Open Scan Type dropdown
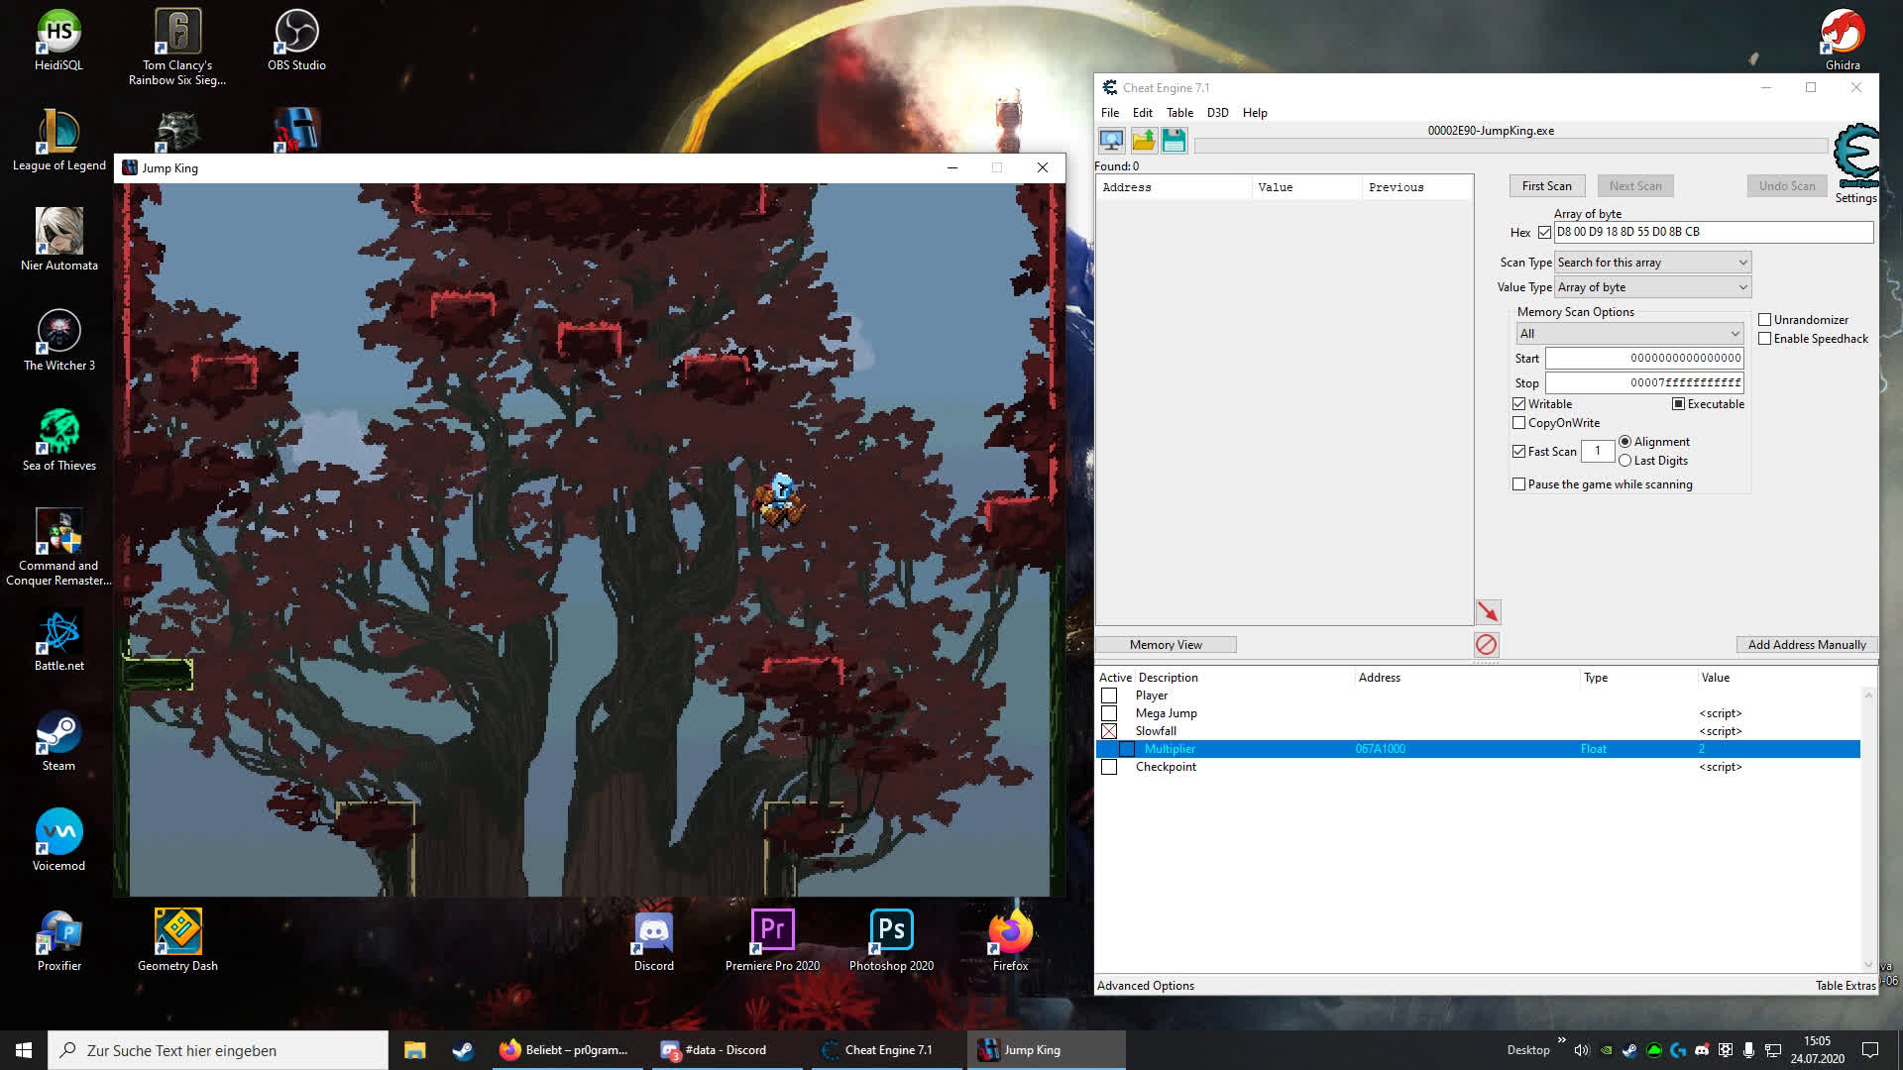The width and height of the screenshot is (1903, 1070). point(1652,263)
